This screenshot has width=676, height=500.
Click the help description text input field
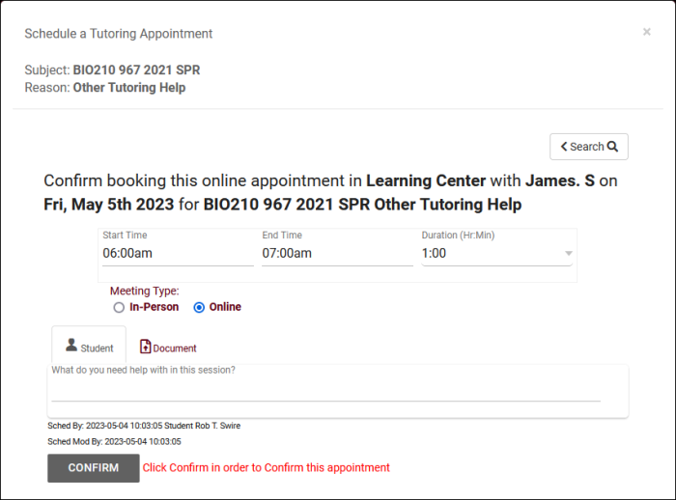click(x=325, y=391)
